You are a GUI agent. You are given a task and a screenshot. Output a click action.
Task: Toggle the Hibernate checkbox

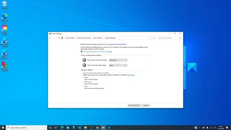pos(83,82)
